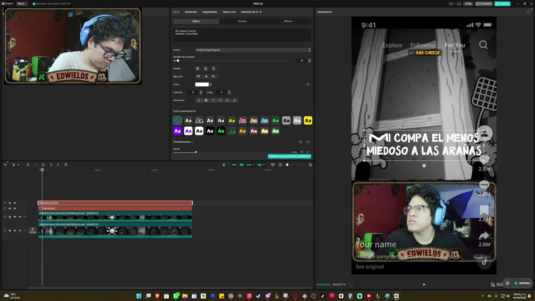Open the Avatares de IA tab
The height and width of the screenshot is (301, 535).
(251, 12)
